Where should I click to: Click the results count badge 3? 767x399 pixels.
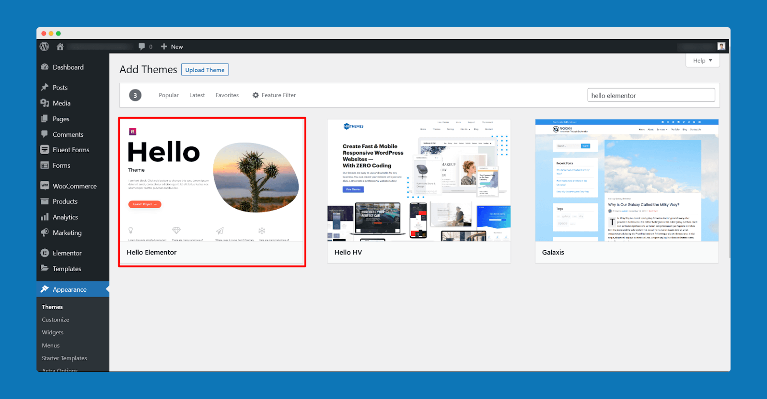[135, 95]
